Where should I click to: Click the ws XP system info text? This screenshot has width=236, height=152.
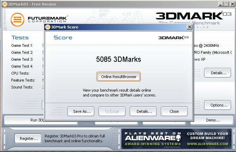[x=200, y=59]
